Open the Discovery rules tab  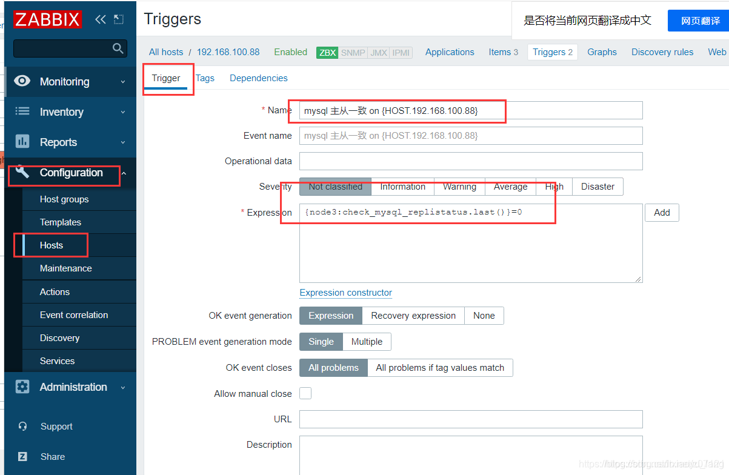(662, 52)
